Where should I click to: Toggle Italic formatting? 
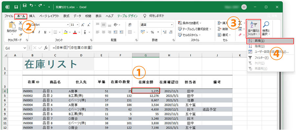[x=39, y=32]
